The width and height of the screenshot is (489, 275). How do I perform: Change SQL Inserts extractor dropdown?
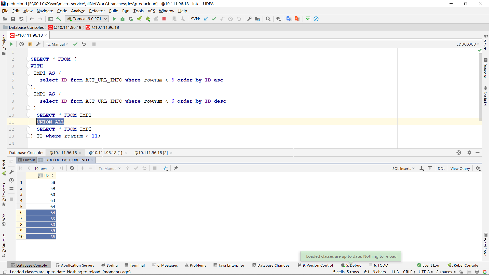(403, 169)
